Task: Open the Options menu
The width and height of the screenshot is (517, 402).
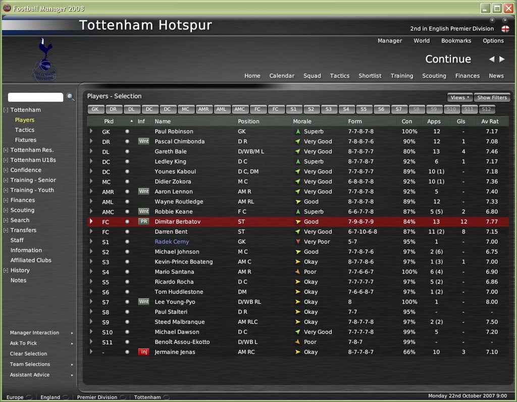Action: click(x=493, y=40)
